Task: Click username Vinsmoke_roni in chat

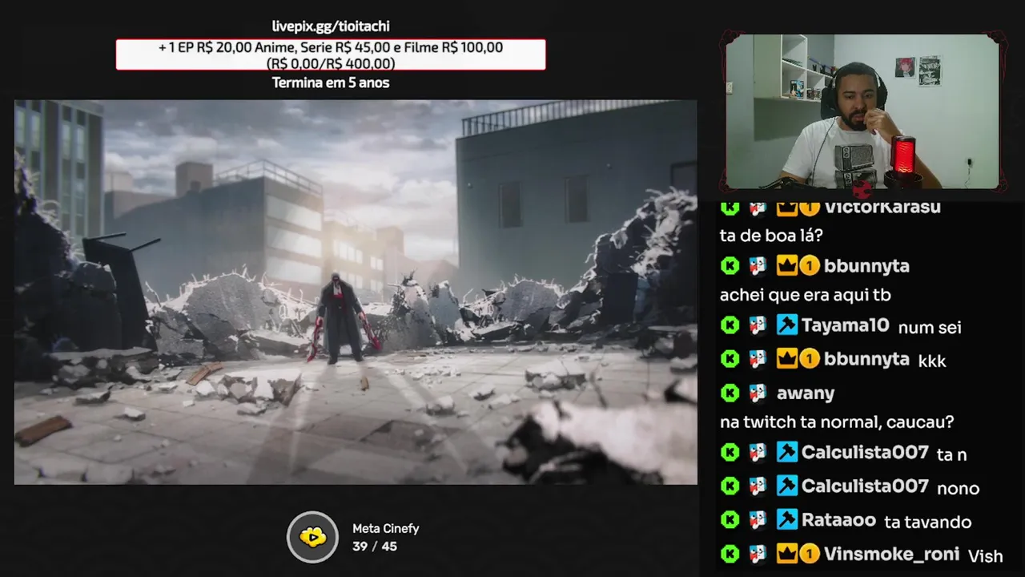Action: coord(891,554)
